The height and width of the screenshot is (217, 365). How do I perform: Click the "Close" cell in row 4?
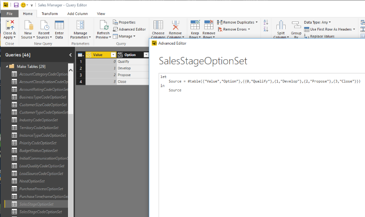point(132,82)
